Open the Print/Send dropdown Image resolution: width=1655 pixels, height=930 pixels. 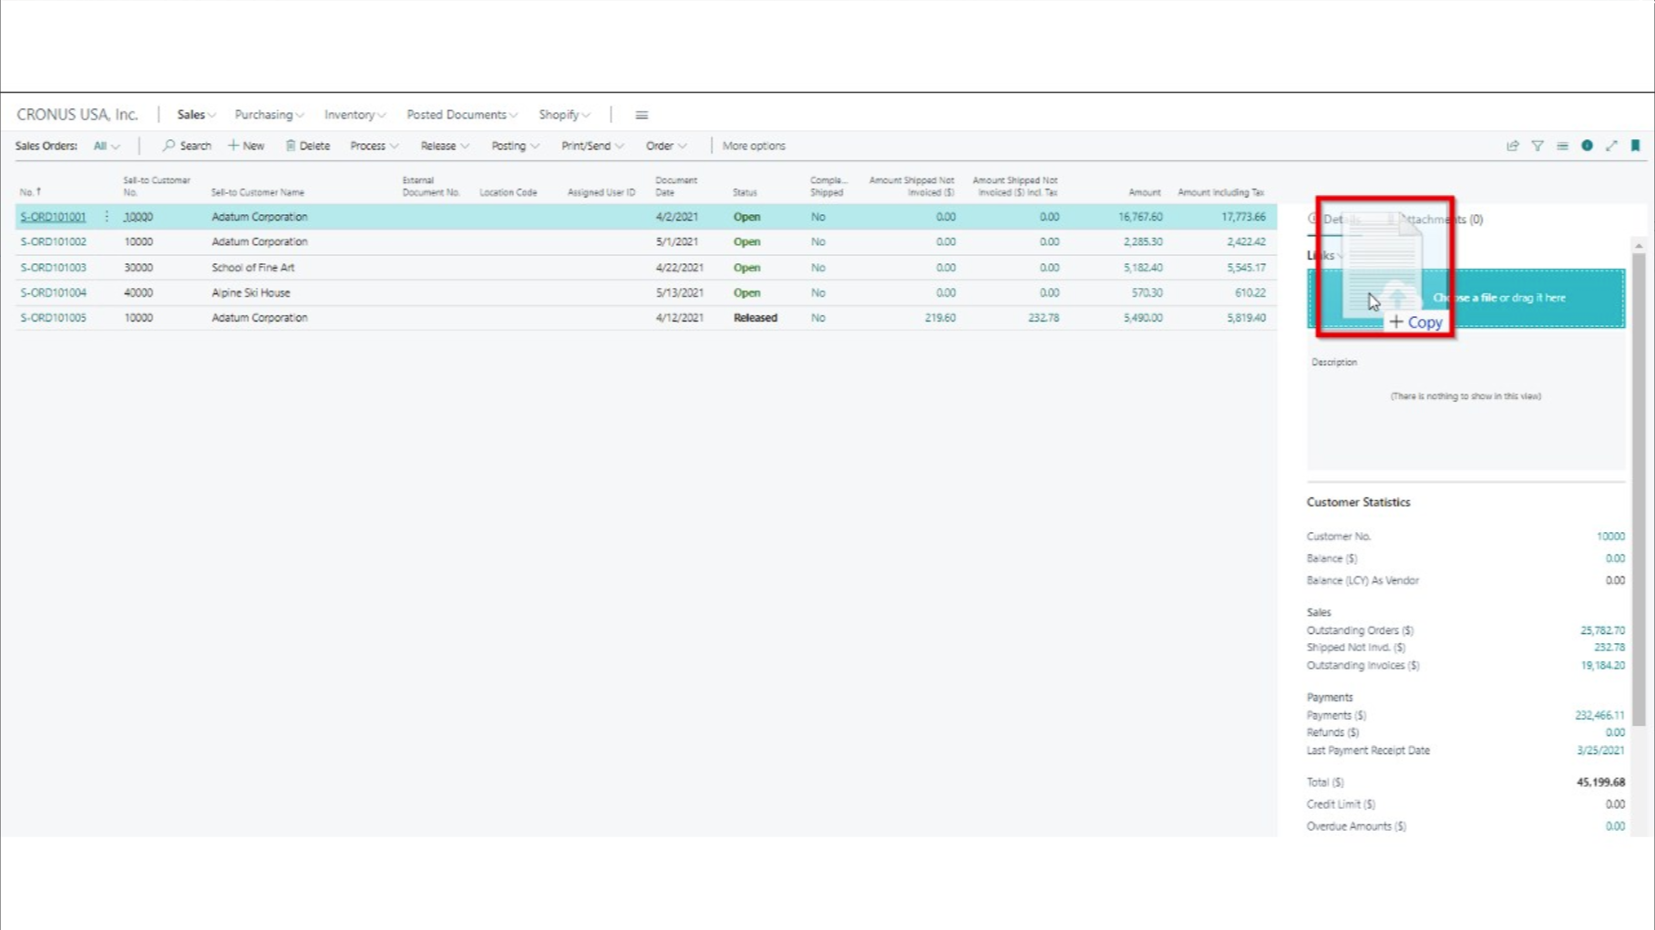coord(591,146)
